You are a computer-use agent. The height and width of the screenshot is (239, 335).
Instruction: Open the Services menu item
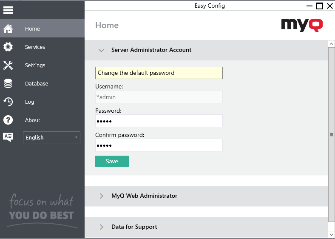point(35,47)
